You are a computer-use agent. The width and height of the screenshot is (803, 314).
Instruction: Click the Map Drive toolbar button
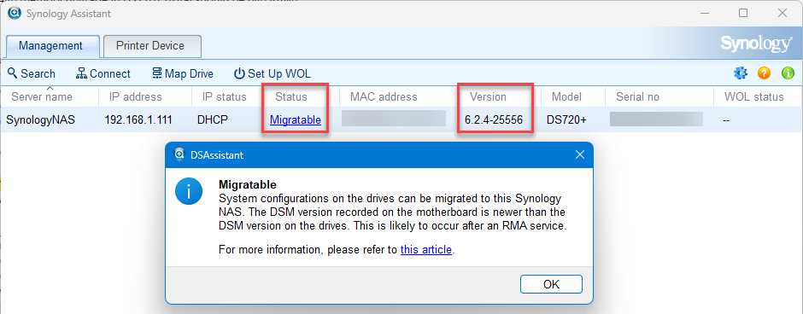[x=183, y=73]
